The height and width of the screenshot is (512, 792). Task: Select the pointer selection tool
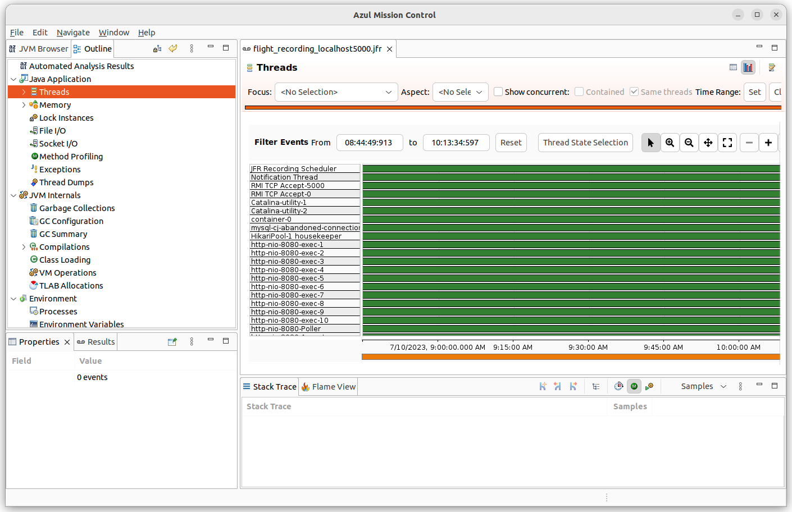coord(650,143)
